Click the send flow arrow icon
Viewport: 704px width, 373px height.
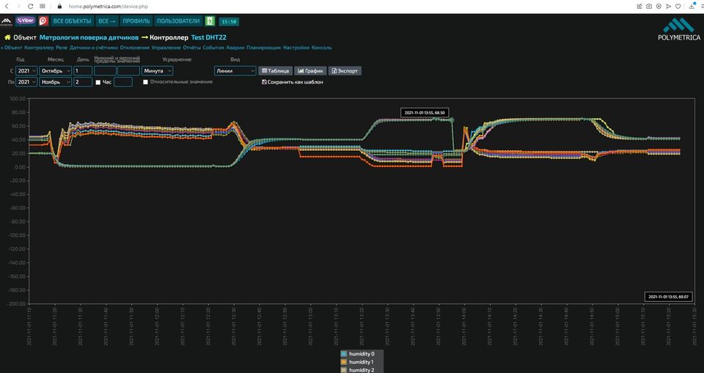669,7
